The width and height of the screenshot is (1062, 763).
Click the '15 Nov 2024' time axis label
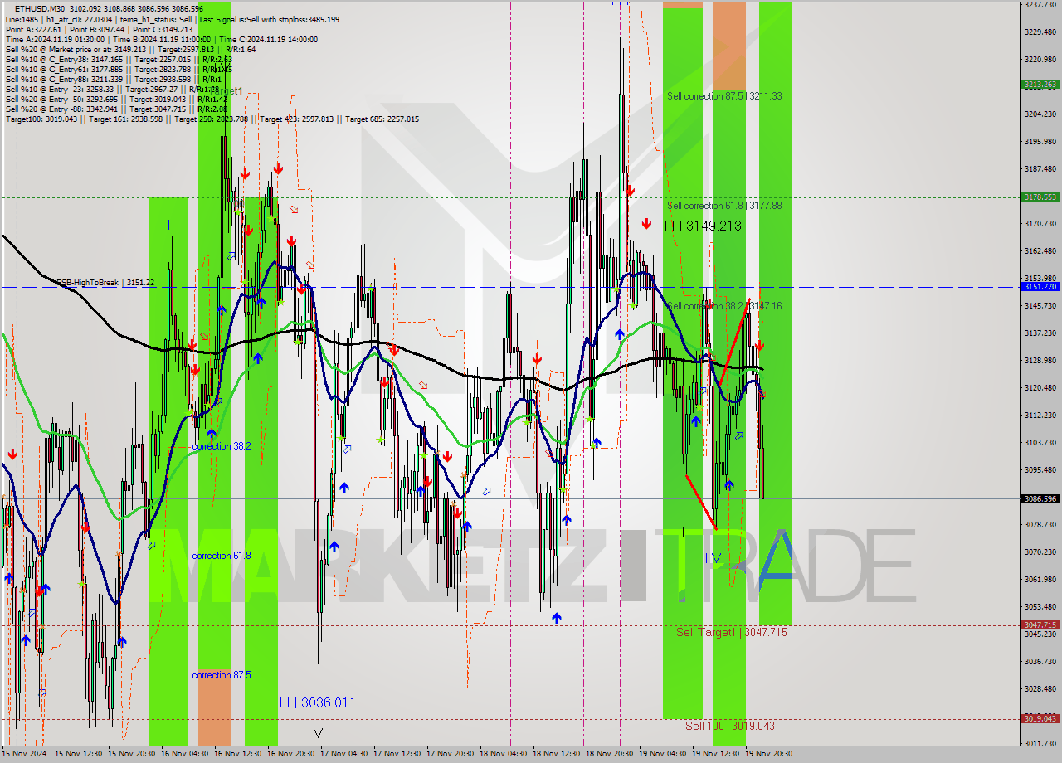pos(25,755)
